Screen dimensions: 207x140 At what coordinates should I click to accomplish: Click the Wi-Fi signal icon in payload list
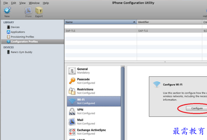point(72,101)
